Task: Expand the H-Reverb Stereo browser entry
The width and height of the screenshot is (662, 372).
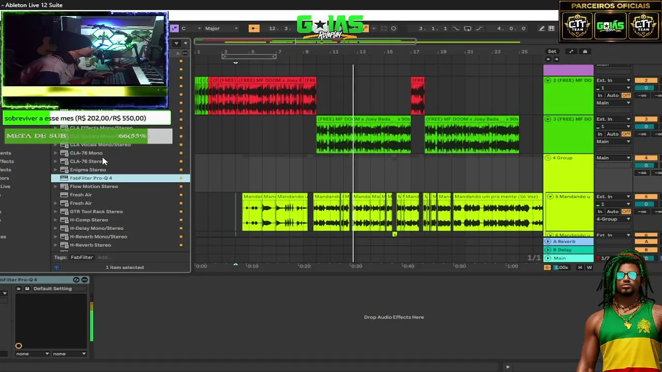Action: (x=56, y=245)
